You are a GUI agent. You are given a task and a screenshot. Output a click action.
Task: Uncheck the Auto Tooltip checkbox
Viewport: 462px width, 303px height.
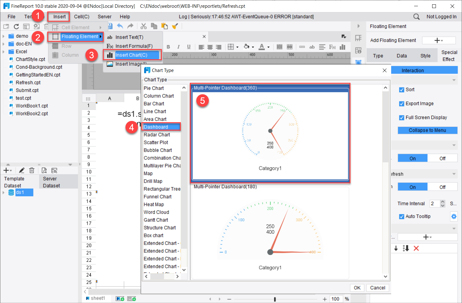pos(402,216)
